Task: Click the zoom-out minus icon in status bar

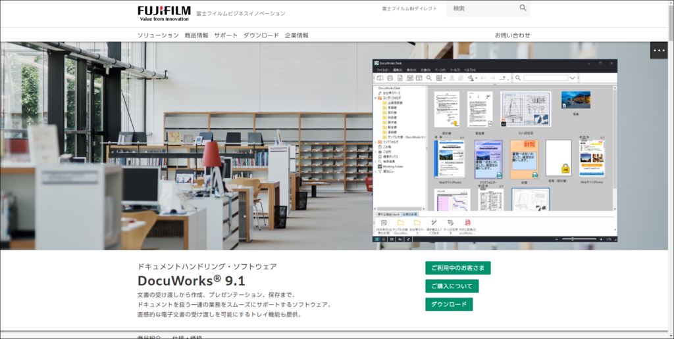Action: (557, 239)
